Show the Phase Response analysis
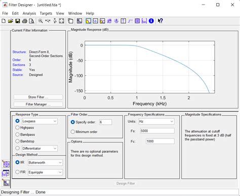Image resolution: width=240 pixels, height=196 pixels. [95, 21]
